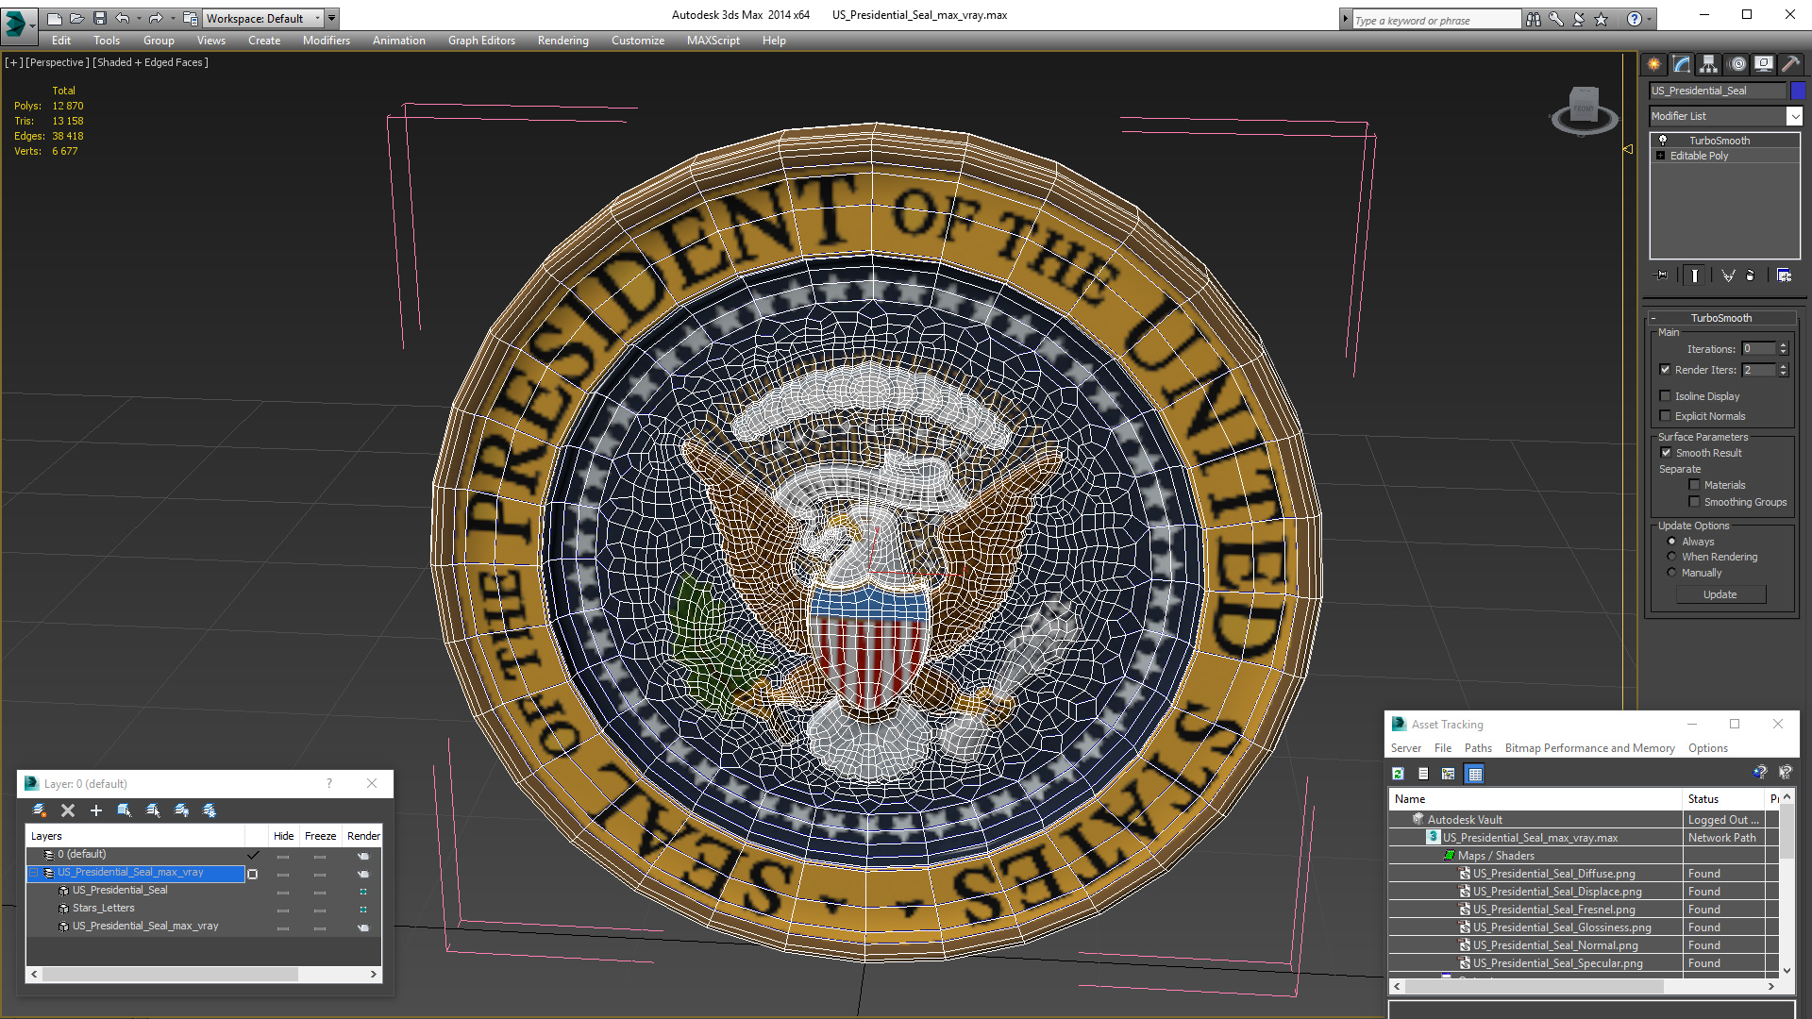Remove modifier from stack trash icon
Screen dimensions: 1812x1019
coord(1751,276)
